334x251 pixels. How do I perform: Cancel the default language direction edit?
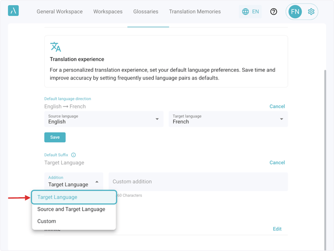277,106
